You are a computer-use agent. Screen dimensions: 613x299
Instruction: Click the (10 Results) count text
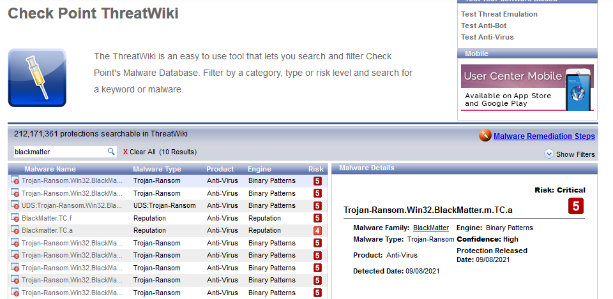click(x=178, y=152)
